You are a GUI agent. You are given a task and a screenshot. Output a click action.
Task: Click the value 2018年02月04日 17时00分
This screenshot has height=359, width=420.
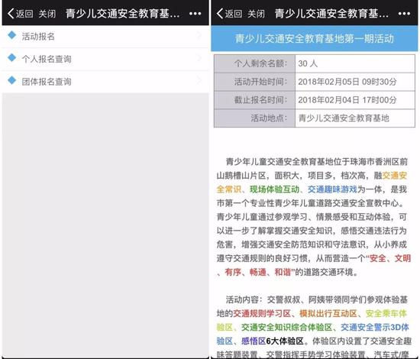tap(347, 100)
